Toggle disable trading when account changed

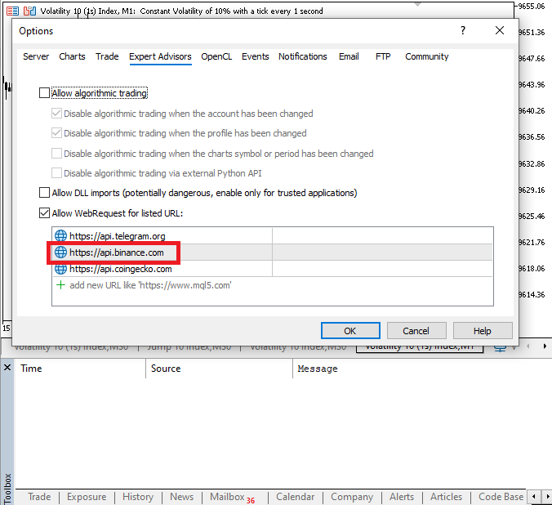pyautogui.click(x=56, y=114)
